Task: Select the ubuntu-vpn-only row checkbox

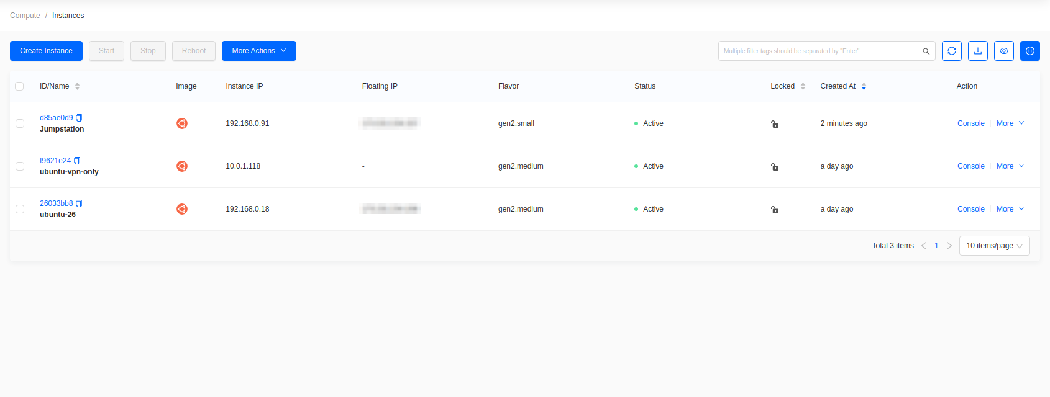Action: tap(20, 166)
